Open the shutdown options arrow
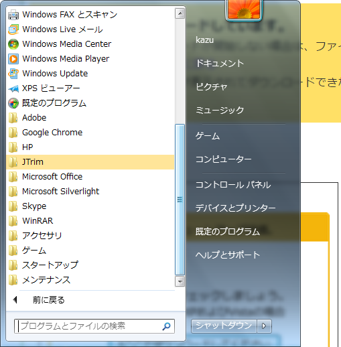The image size is (341, 347). pyautogui.click(x=264, y=326)
